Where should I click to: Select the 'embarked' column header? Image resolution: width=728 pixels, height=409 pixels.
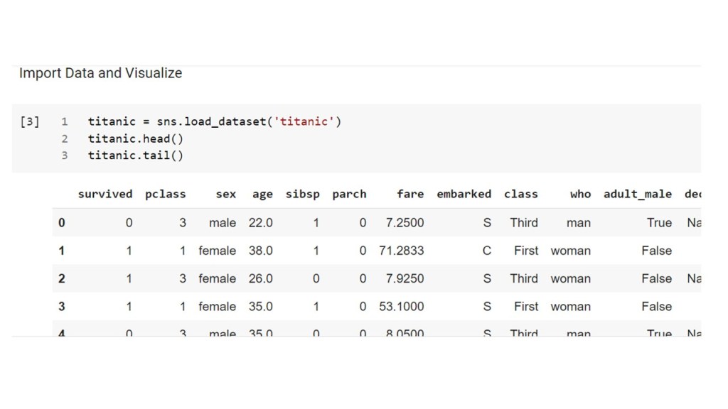(464, 194)
